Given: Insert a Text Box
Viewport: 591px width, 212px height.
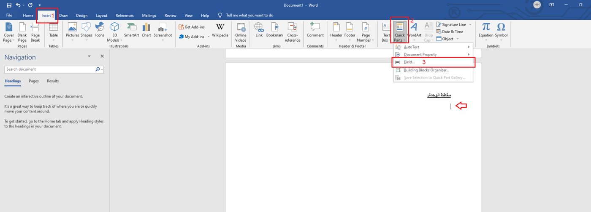Looking at the screenshot, I should [386, 32].
